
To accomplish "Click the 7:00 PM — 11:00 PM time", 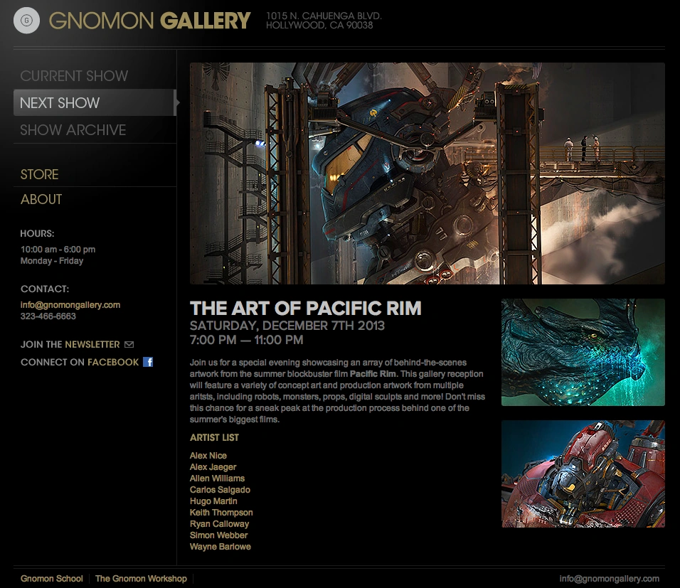I will pos(246,340).
